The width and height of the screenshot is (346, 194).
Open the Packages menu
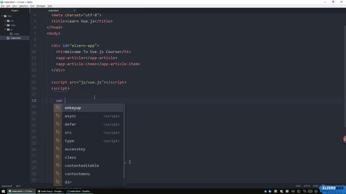(x=41, y=6)
